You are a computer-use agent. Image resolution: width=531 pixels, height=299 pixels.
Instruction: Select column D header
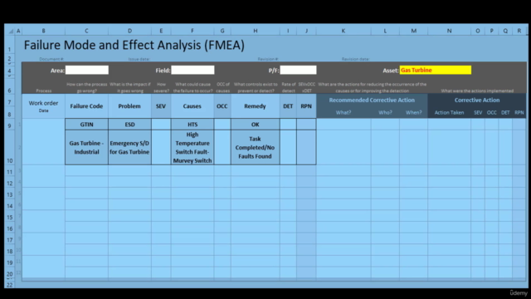(x=129, y=31)
